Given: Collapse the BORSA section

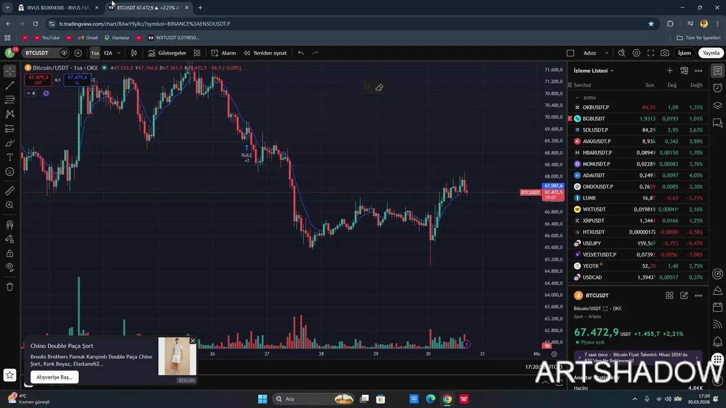Looking at the screenshot, I should tap(577, 97).
